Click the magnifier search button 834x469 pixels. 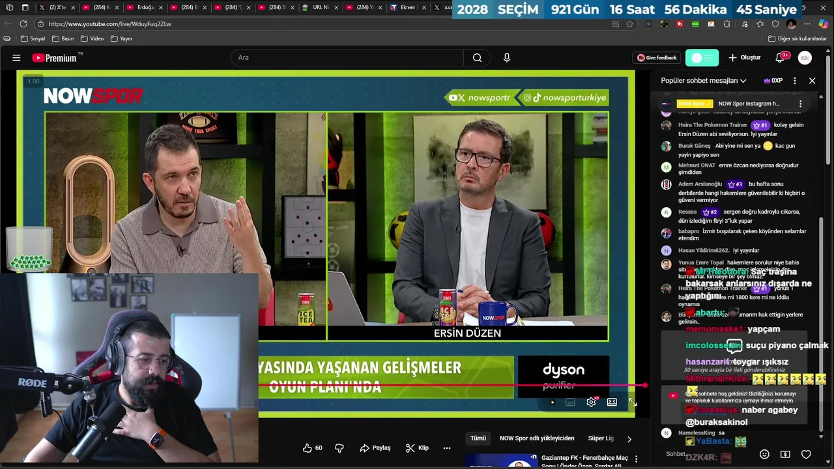pyautogui.click(x=478, y=57)
